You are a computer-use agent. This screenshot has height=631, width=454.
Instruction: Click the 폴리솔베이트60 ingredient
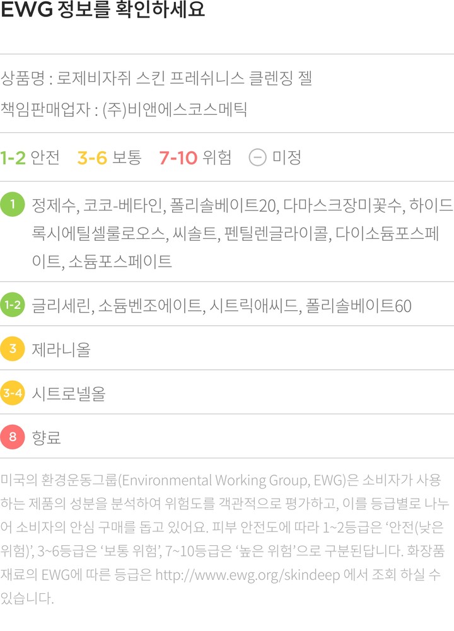pyautogui.click(x=359, y=306)
